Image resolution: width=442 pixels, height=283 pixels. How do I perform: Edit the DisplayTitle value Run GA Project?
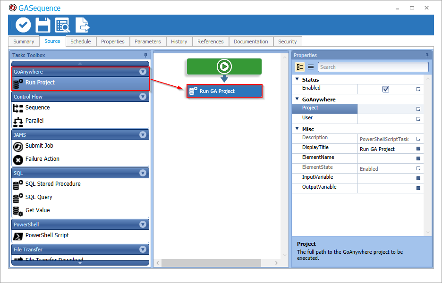coord(386,149)
